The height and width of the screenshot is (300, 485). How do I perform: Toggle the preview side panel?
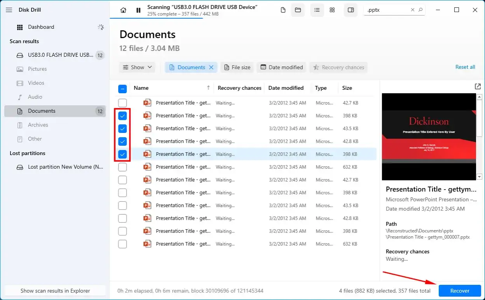point(351,10)
